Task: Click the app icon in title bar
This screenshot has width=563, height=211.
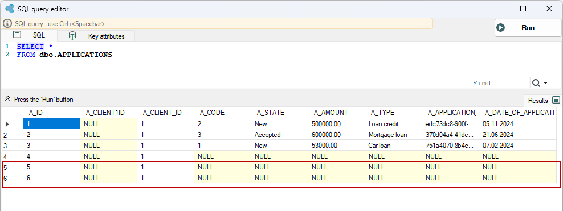Action: (x=10, y=9)
